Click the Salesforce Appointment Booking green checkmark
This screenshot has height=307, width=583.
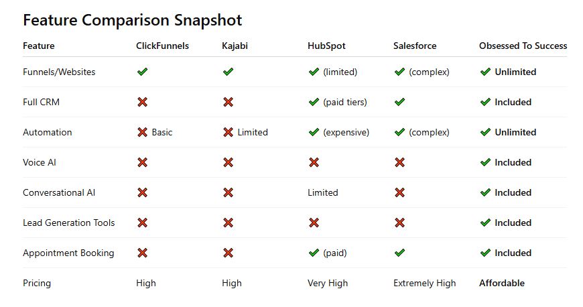tap(399, 253)
